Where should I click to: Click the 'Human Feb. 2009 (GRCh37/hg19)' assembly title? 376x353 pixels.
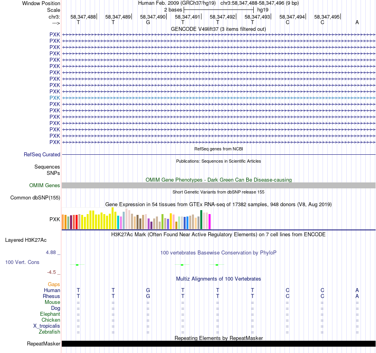click(x=177, y=3)
